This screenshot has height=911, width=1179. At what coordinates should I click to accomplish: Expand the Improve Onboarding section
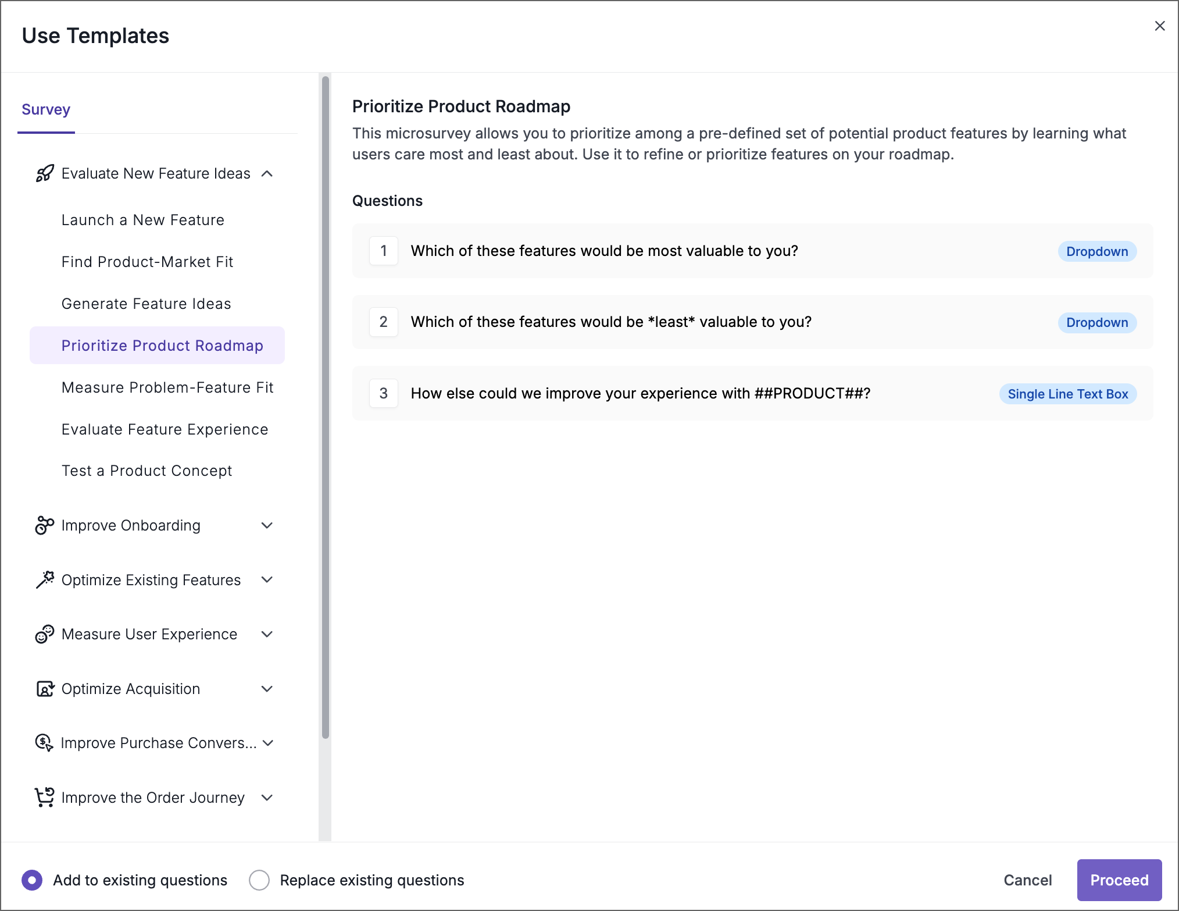(267, 525)
